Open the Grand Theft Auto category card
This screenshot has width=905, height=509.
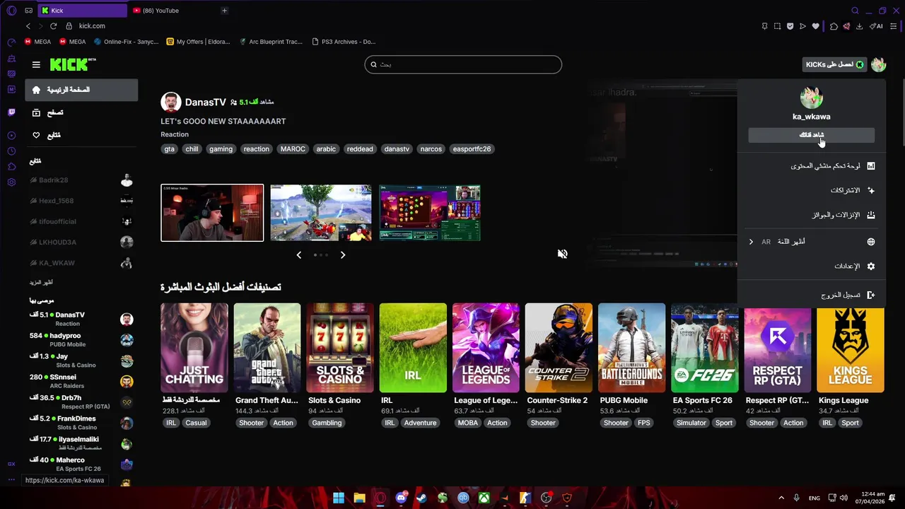(x=267, y=348)
